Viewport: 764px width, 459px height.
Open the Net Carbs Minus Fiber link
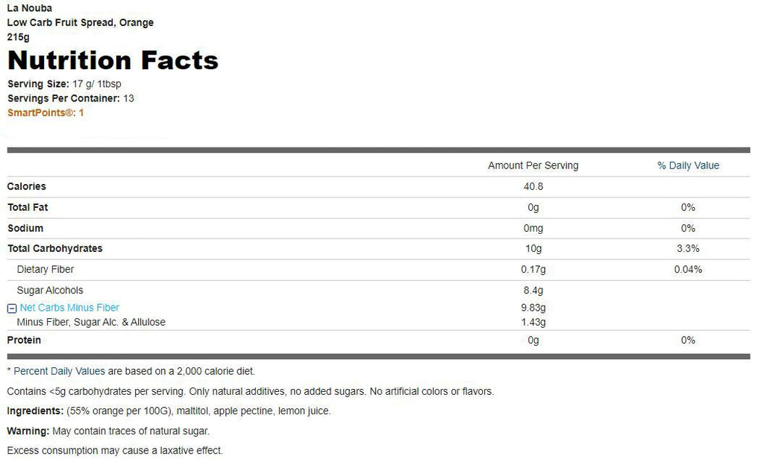(x=69, y=308)
